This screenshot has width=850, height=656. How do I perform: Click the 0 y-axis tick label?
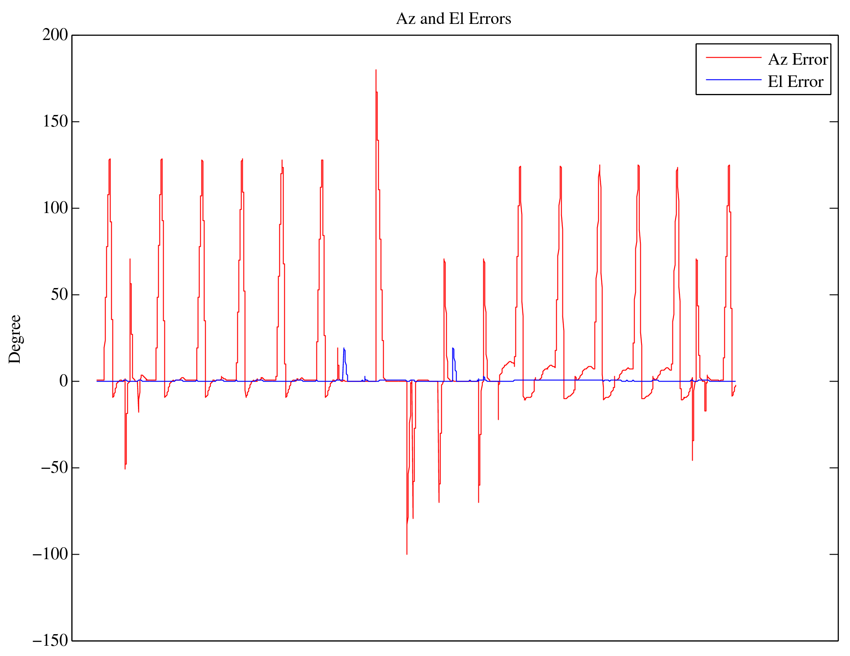[63, 381]
